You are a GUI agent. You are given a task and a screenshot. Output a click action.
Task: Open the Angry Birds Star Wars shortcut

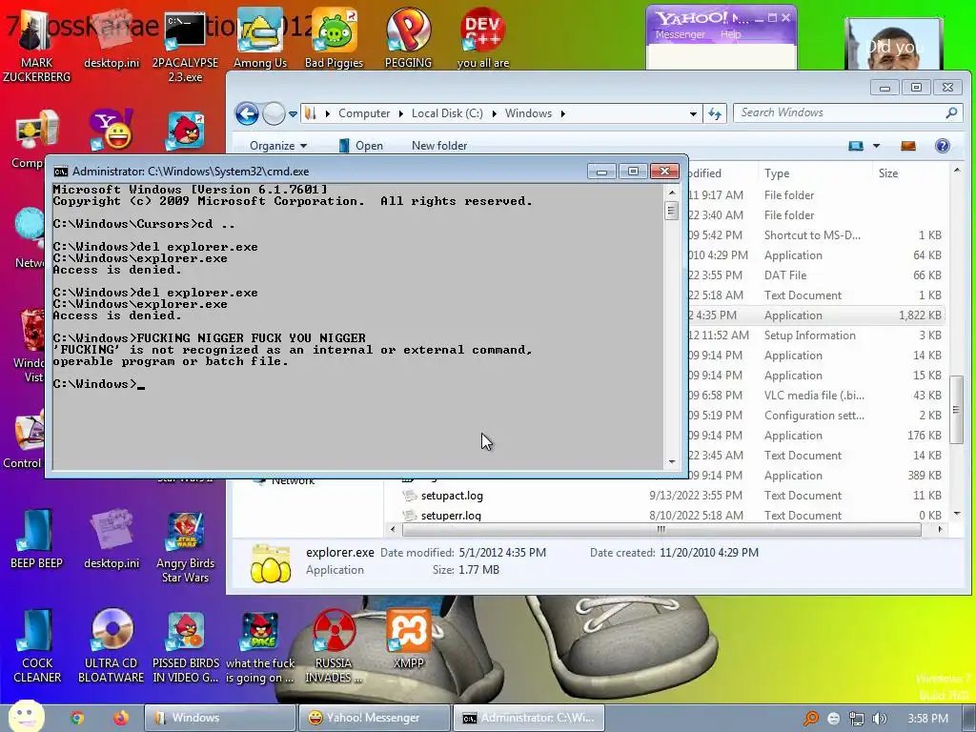coord(185,546)
